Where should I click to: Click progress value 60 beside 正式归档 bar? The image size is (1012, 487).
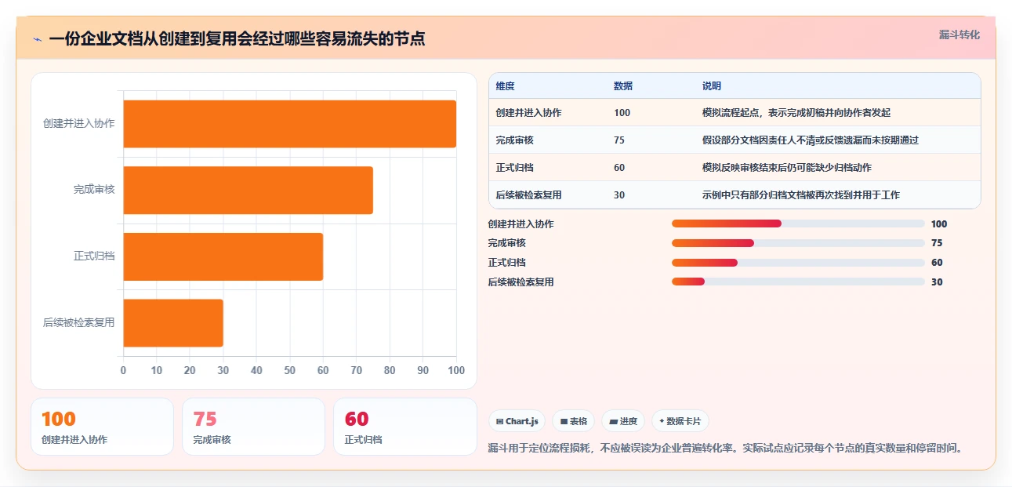click(x=937, y=263)
